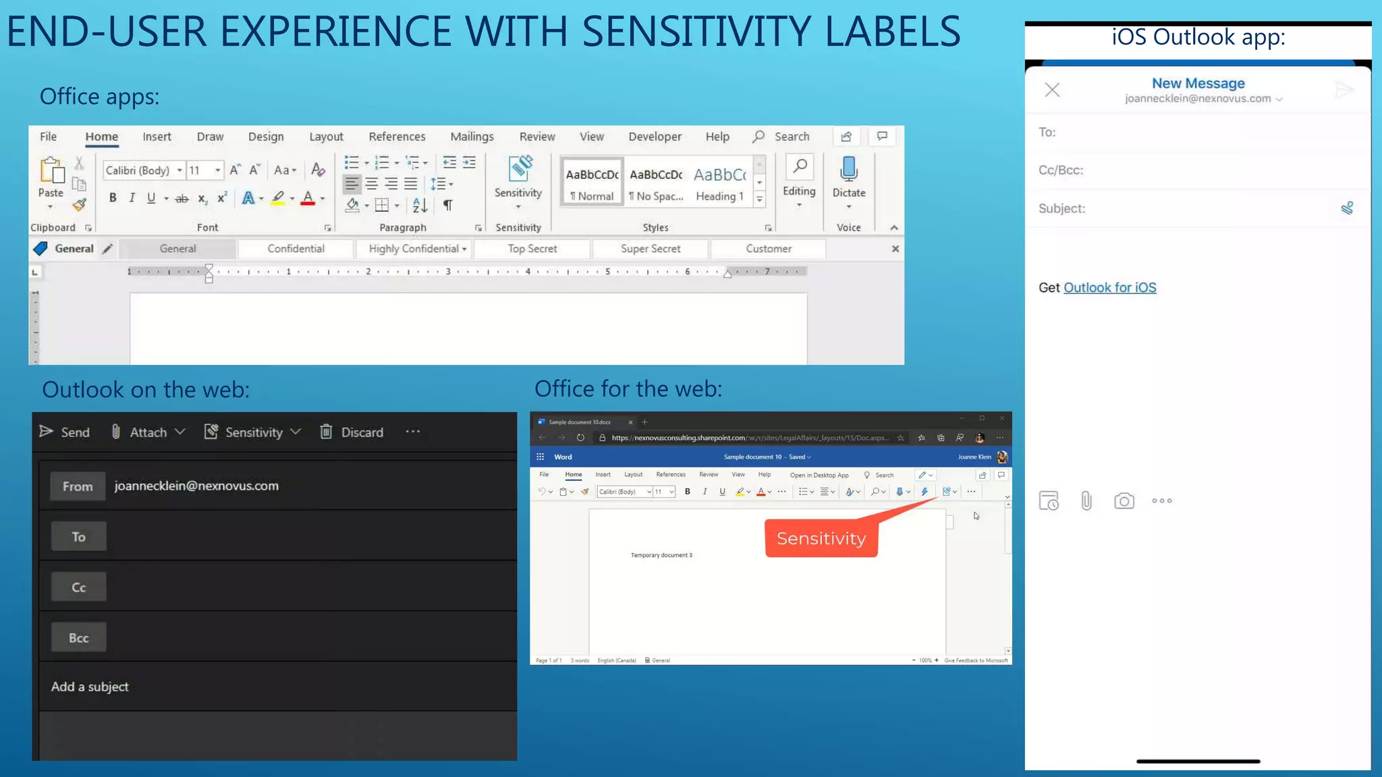Switch to the Mailings tab

[472, 137]
